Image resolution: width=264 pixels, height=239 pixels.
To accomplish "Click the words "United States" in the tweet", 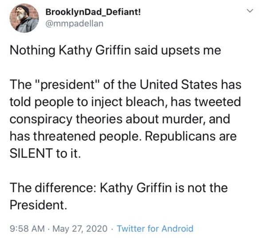I will pyautogui.click(x=178, y=84).
